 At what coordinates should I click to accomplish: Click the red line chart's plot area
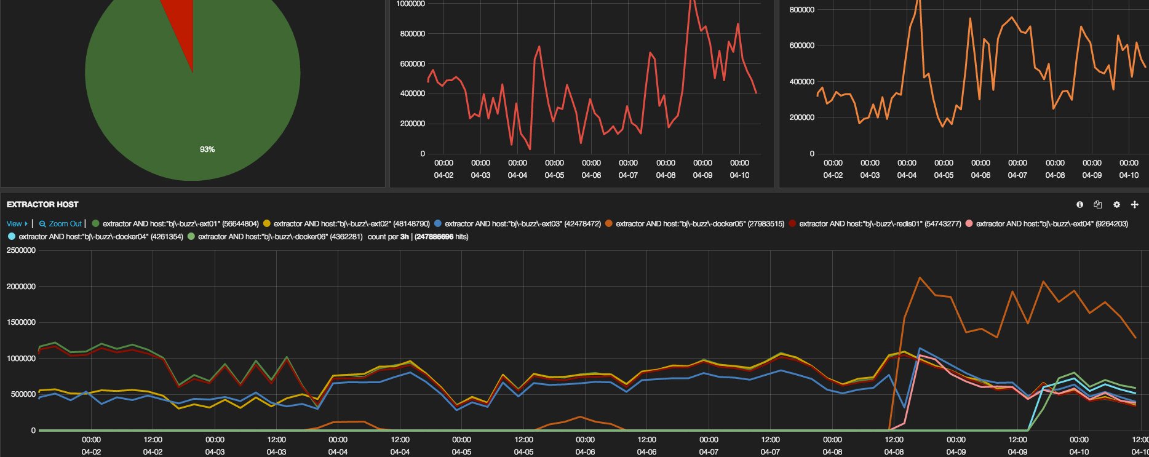click(x=590, y=80)
